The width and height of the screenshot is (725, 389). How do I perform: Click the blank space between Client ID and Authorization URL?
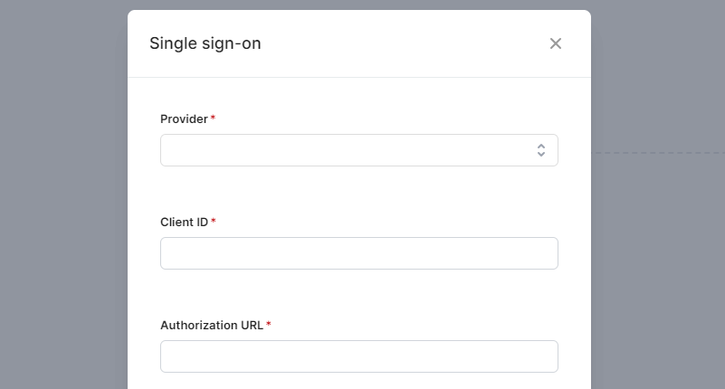(358, 296)
